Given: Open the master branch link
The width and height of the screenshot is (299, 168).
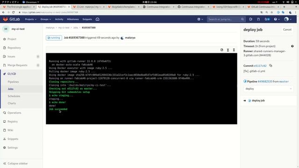Looking at the screenshot, I should point(284,81).
